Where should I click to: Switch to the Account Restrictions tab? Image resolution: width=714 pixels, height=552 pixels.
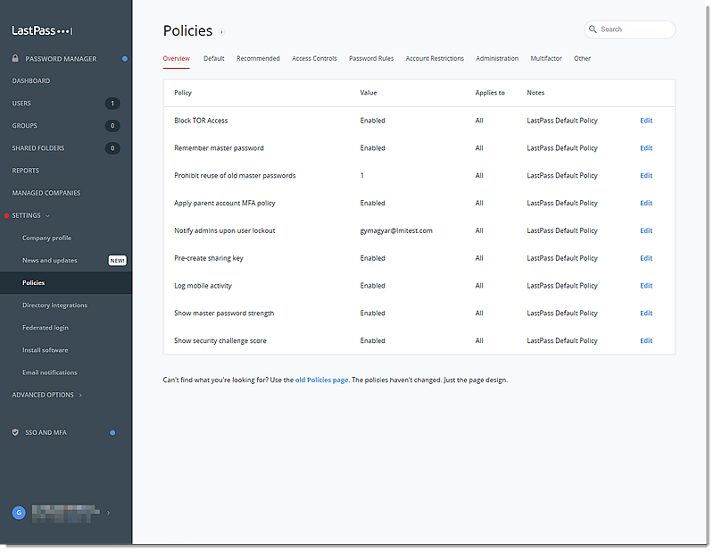pos(435,58)
